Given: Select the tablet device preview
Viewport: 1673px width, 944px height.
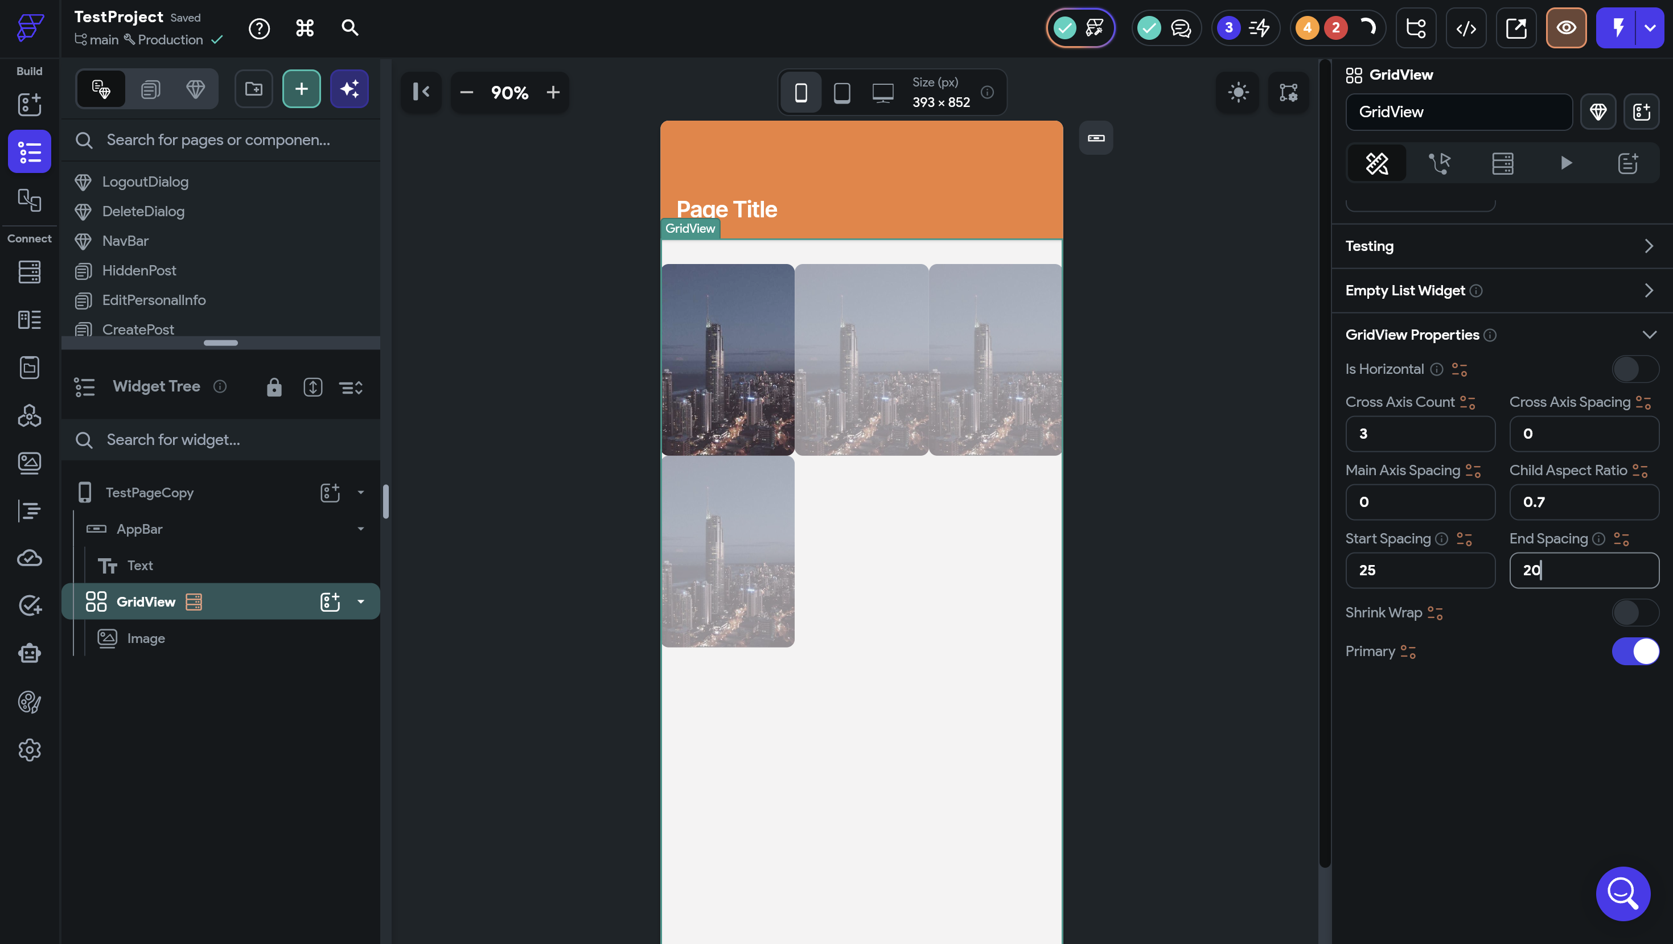Looking at the screenshot, I should coord(842,92).
